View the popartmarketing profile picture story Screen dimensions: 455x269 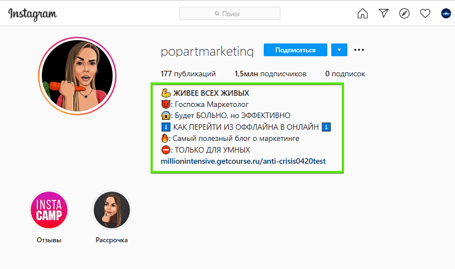77,76
